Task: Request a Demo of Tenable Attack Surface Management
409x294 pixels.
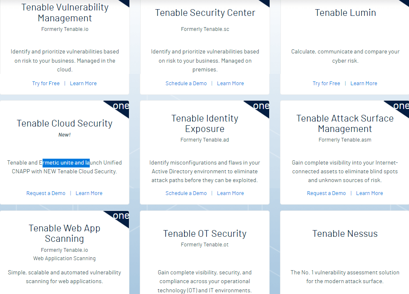Action: (326, 193)
